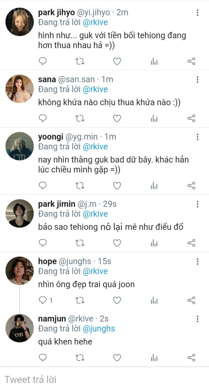Like park jihyo's tweet with the heart icon

click(x=117, y=61)
